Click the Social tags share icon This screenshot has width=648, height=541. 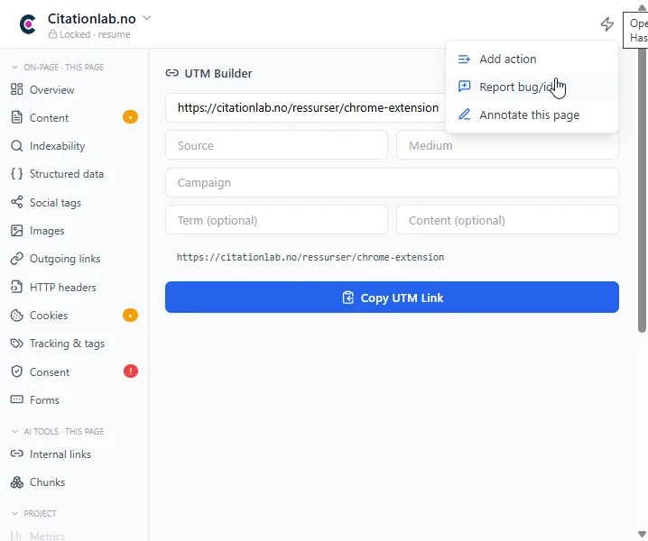16,202
